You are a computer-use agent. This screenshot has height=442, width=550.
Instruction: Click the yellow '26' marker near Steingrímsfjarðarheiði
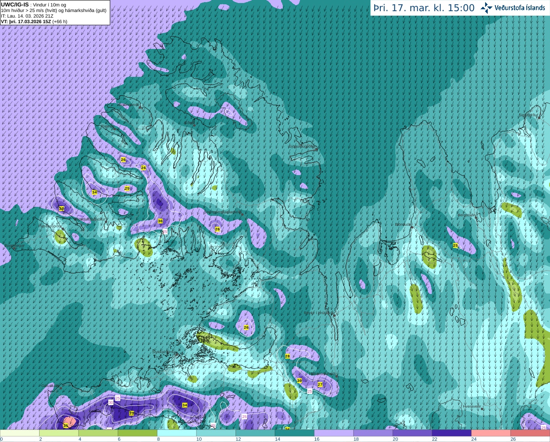217,229
